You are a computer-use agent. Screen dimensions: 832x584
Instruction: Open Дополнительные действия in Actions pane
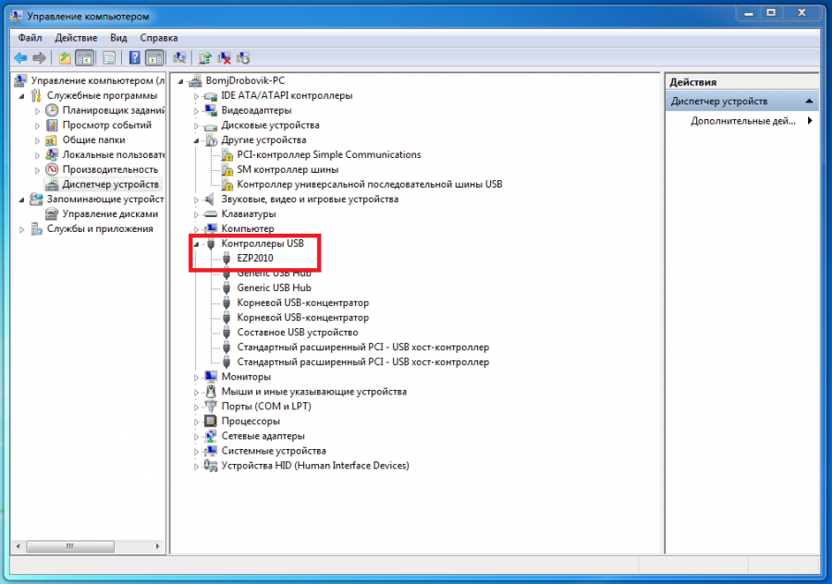(743, 121)
